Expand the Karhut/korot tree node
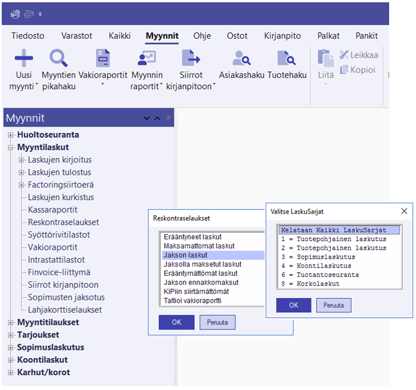 11,373
